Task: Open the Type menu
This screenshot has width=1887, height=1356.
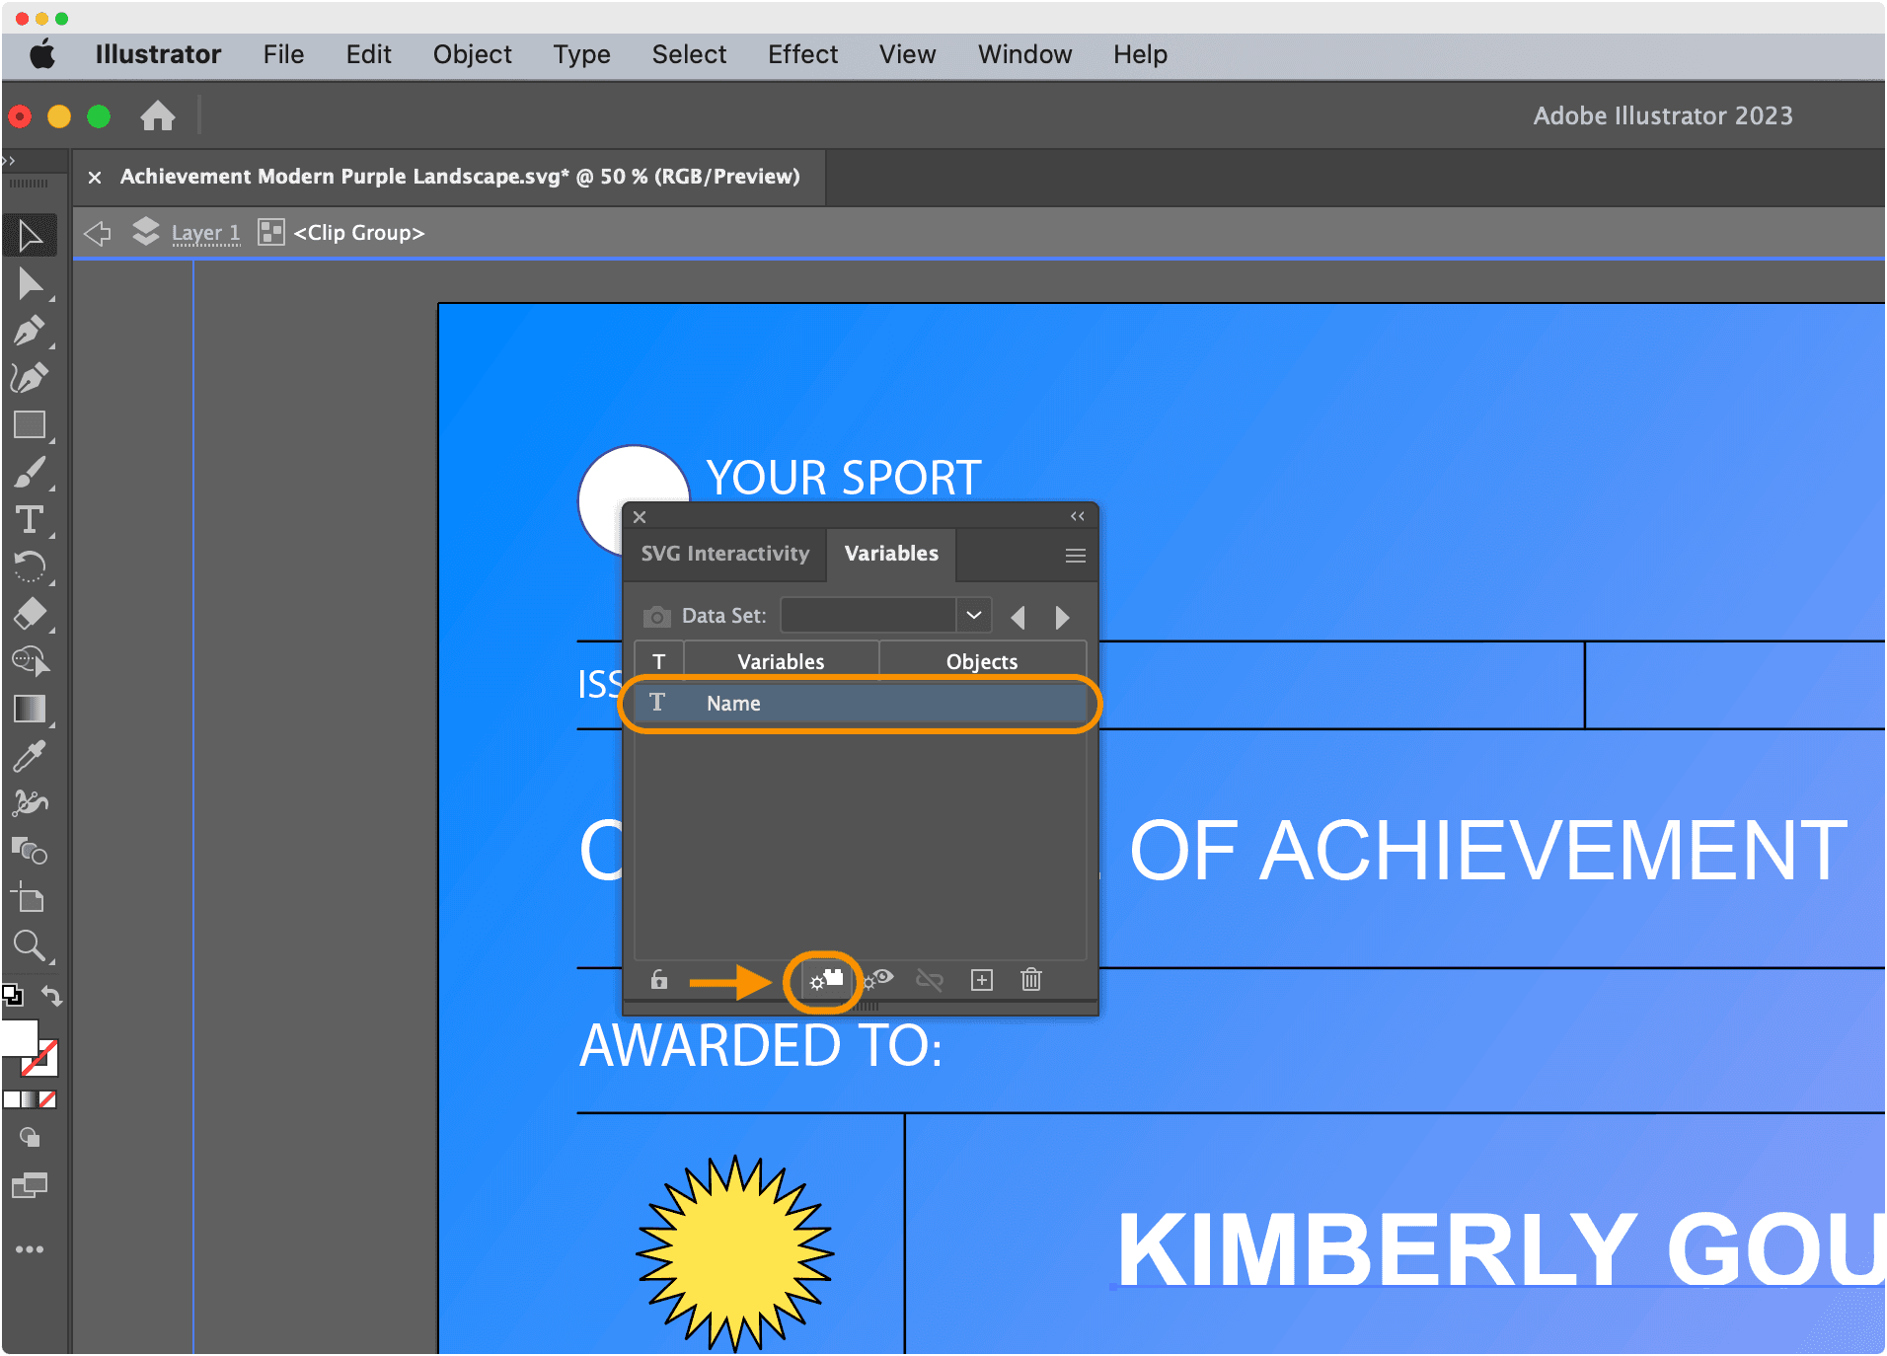Action: tap(581, 54)
